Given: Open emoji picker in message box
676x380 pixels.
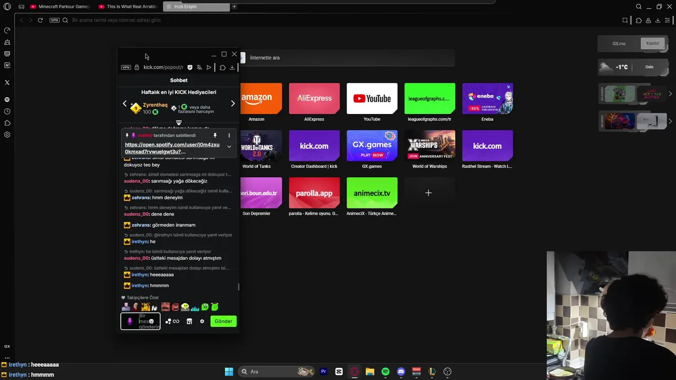Looking at the screenshot, I should (152, 321).
